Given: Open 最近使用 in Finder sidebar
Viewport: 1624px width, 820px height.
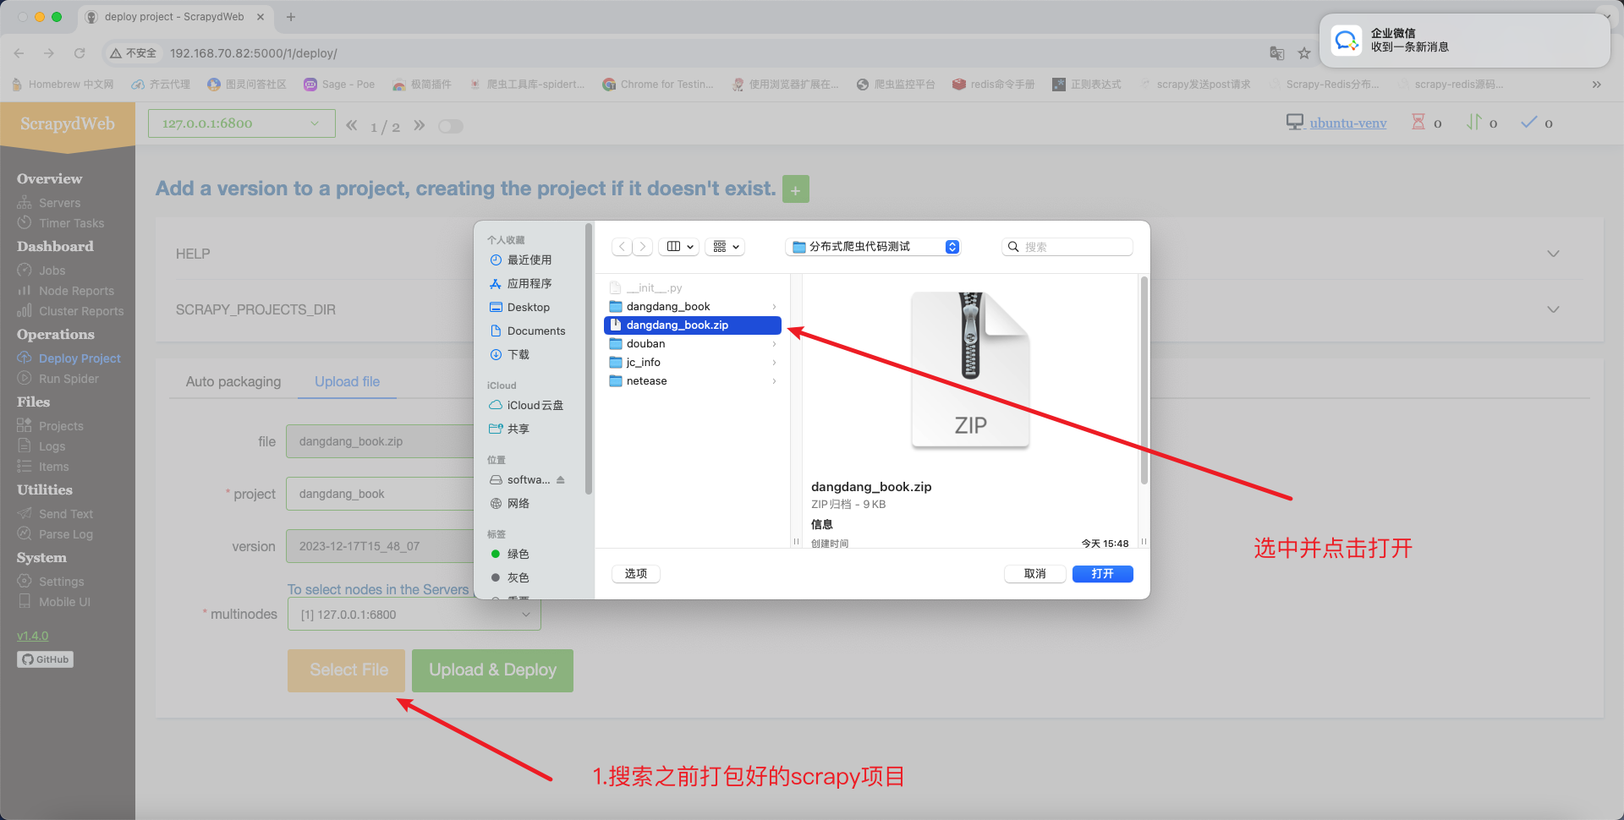Looking at the screenshot, I should (529, 260).
